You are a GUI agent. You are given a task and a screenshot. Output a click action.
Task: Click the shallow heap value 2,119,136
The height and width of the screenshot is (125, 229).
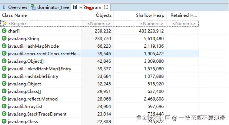click(x=154, y=46)
